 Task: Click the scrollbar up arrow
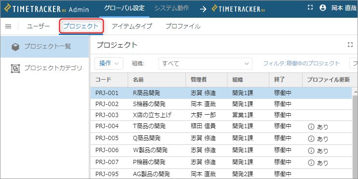coord(355,92)
